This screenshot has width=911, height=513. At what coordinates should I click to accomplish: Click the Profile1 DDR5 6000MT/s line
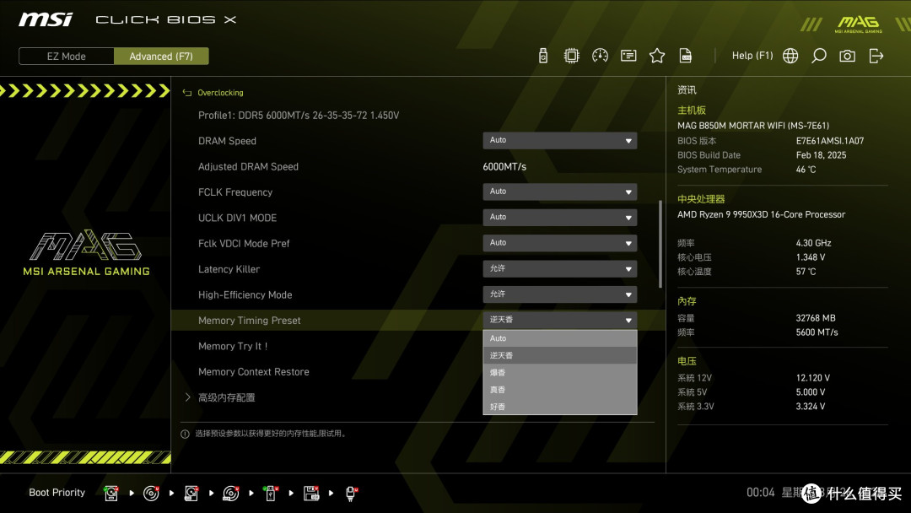click(x=299, y=116)
